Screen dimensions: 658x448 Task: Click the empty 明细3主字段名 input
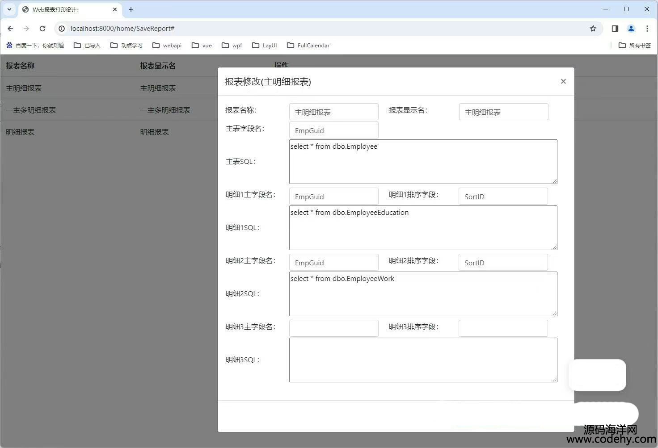[333, 328]
